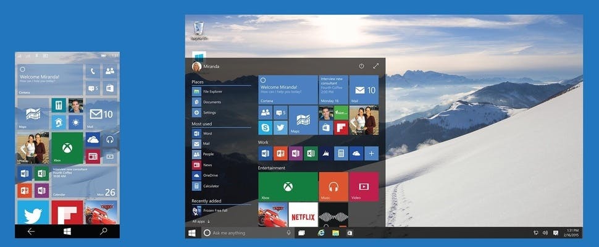
Task: Tap the Calendar tile showing 26 on the phone
Action: (85, 182)
